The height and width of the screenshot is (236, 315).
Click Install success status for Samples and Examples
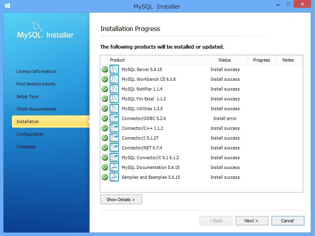click(225, 177)
